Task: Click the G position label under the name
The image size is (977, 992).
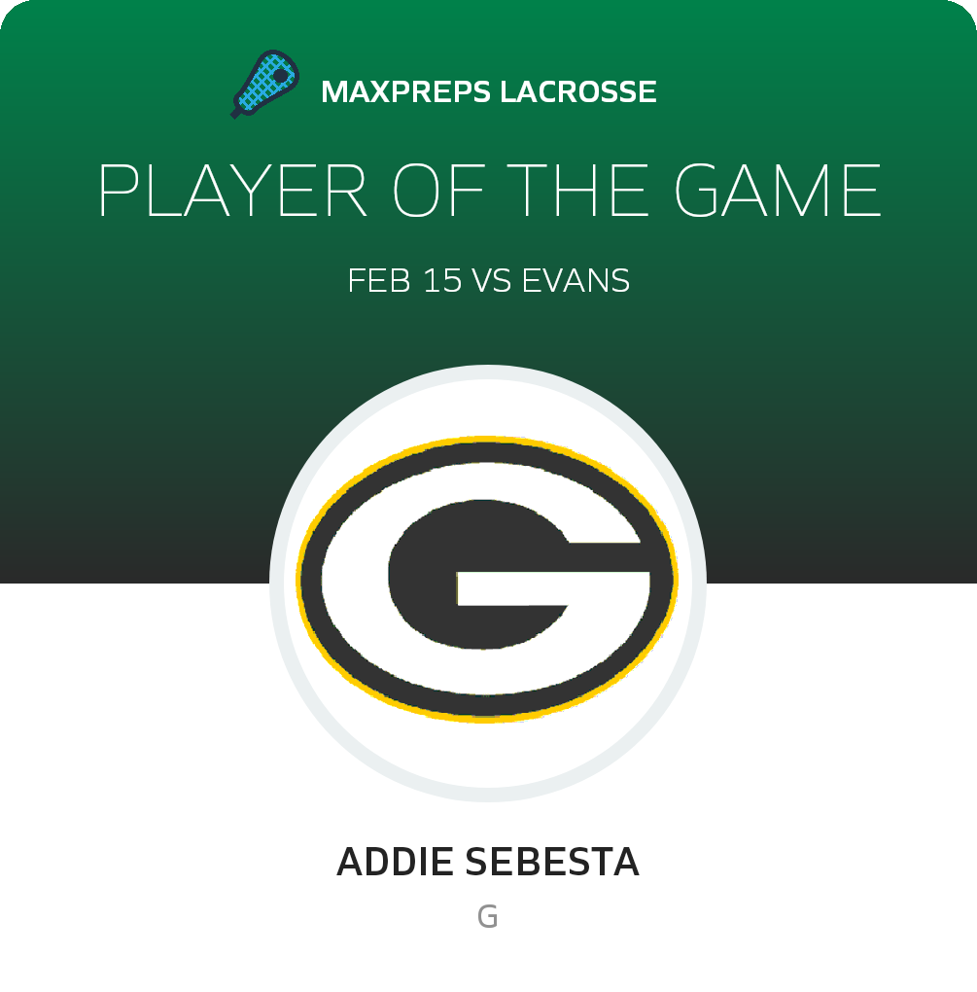Action: (488, 916)
